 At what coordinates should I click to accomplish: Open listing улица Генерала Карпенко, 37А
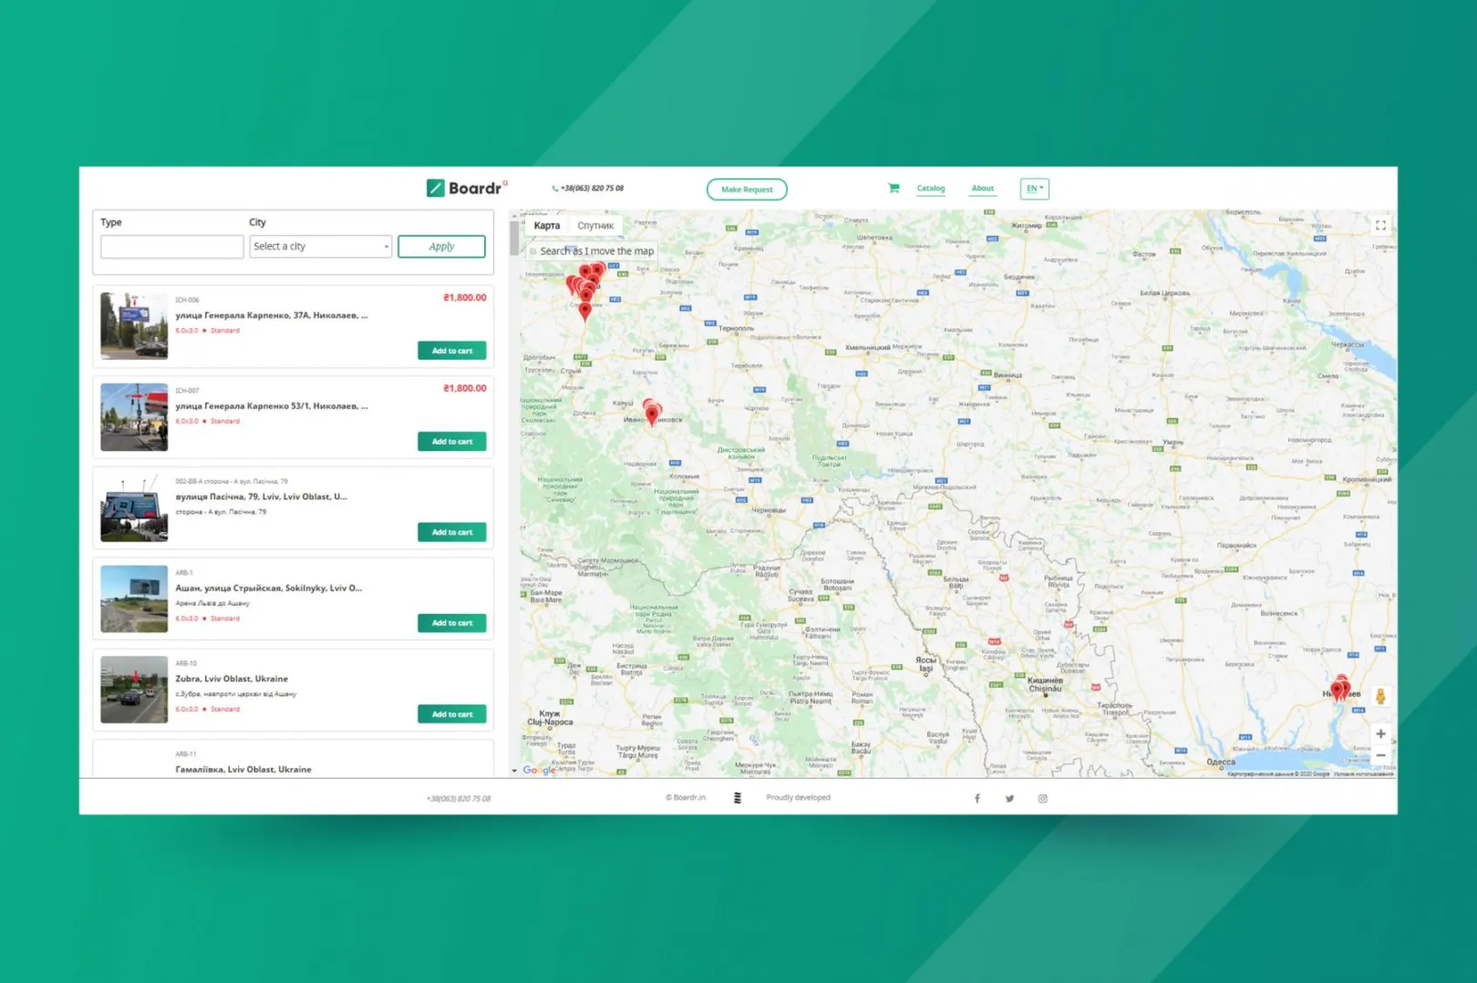coord(272,315)
